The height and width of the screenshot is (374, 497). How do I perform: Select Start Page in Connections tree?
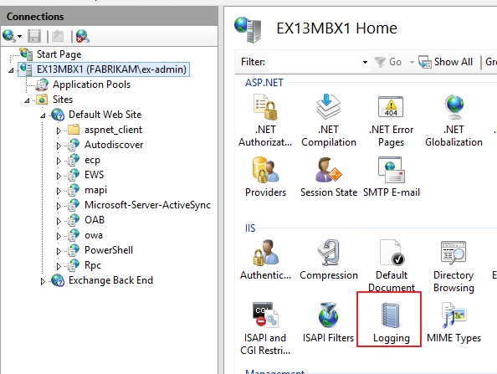click(59, 54)
